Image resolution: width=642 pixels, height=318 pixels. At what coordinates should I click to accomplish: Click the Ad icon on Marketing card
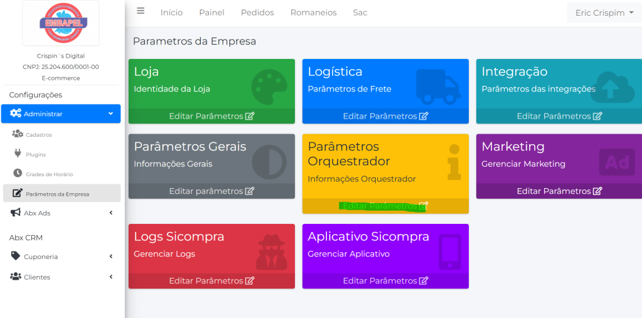point(617,162)
